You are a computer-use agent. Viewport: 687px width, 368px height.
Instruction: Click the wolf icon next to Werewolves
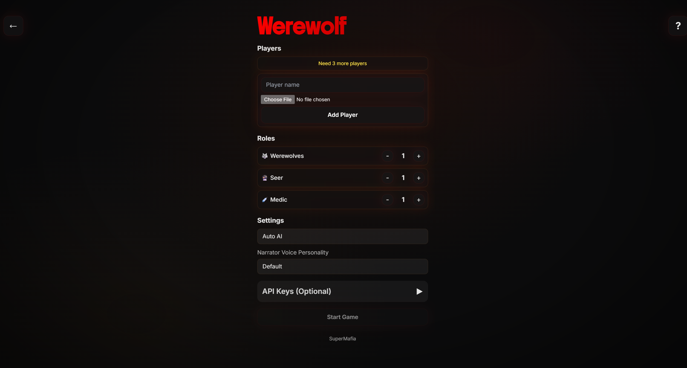(x=264, y=156)
